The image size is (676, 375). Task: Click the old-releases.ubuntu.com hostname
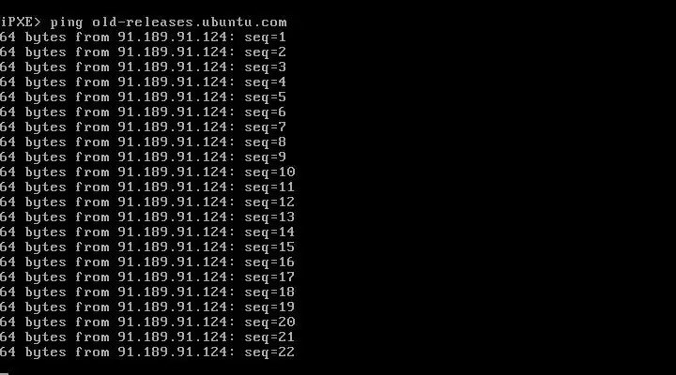(190, 22)
